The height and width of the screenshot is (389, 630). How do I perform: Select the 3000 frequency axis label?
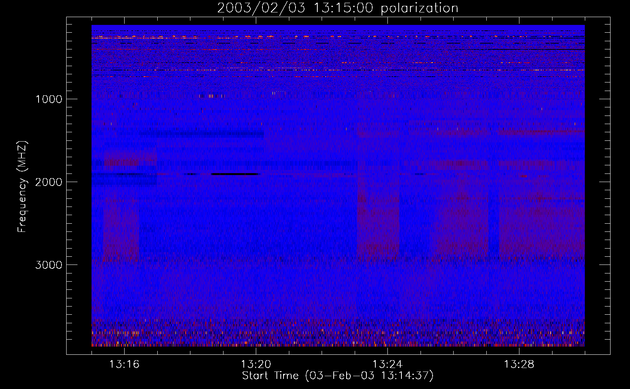[49, 265]
